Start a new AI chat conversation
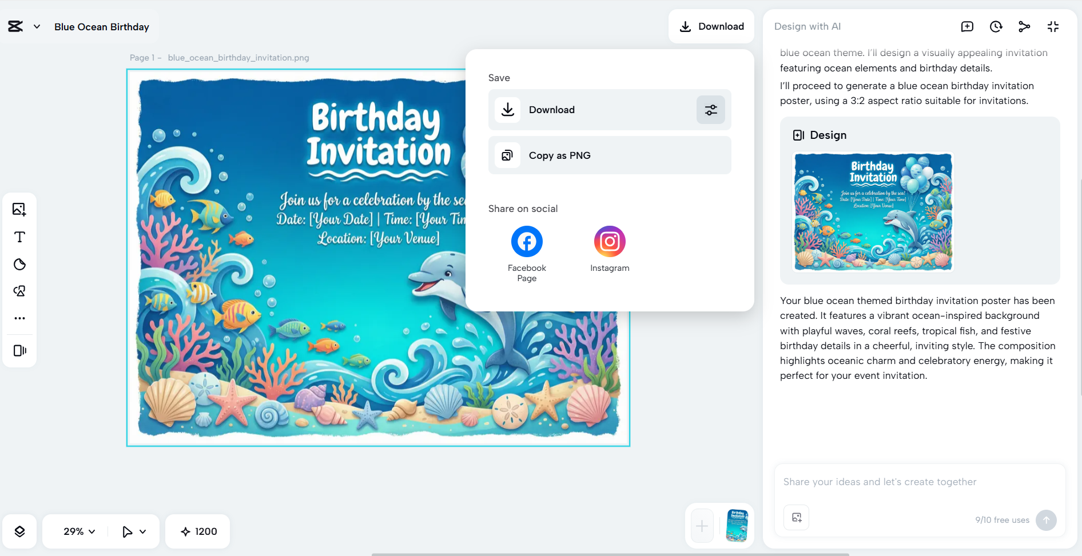This screenshot has width=1082, height=556. [968, 26]
